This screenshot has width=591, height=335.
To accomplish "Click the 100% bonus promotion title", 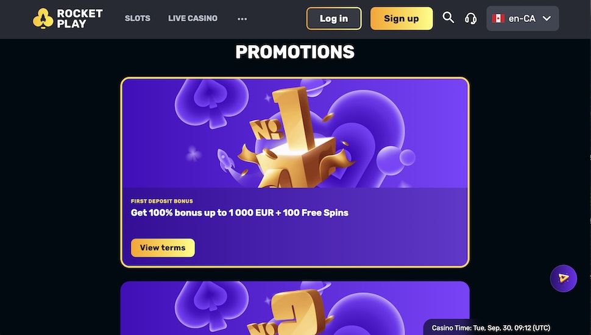I will tap(239, 213).
